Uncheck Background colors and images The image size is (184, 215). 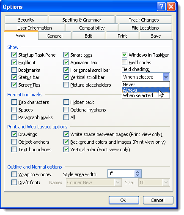[x=66, y=142]
